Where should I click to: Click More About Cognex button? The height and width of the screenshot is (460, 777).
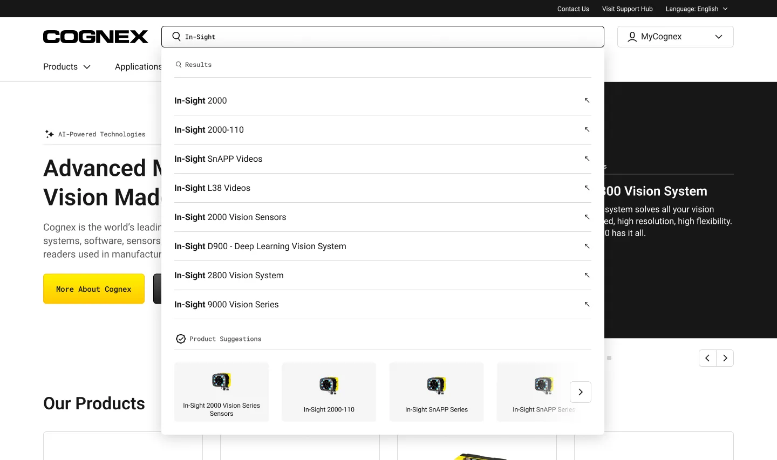(x=94, y=289)
